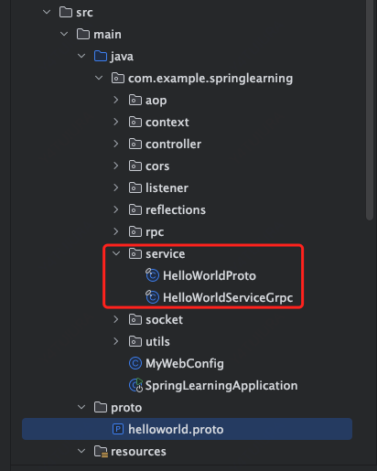The image size is (377, 471).
Task: Click the MyWebConfig class icon
Action: click(x=135, y=363)
